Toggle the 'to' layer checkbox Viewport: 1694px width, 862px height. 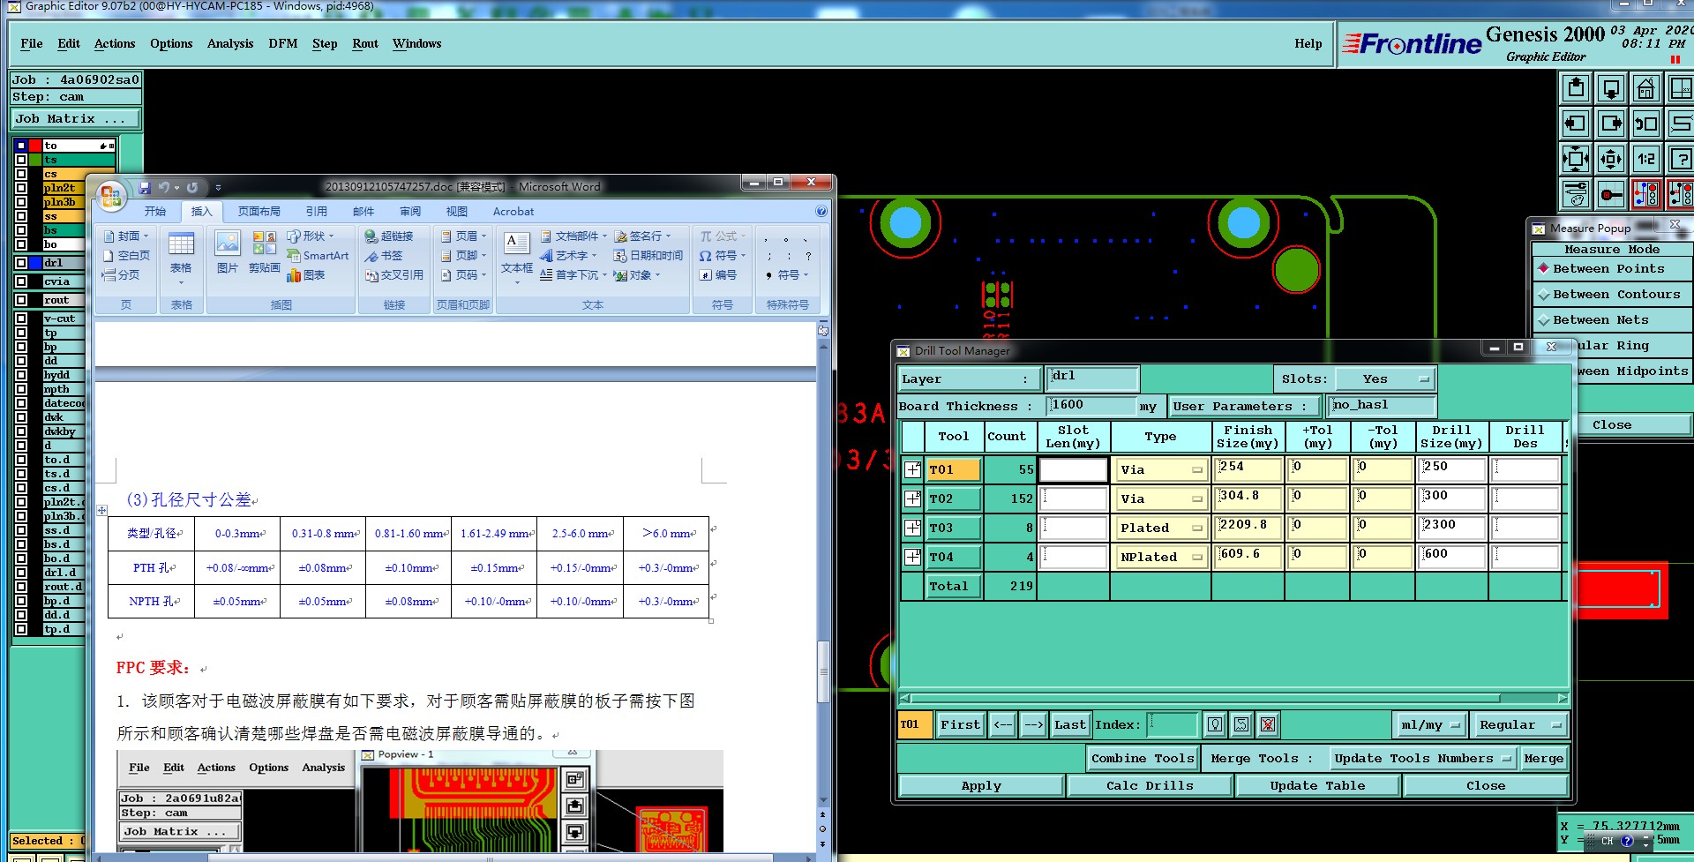(21, 146)
